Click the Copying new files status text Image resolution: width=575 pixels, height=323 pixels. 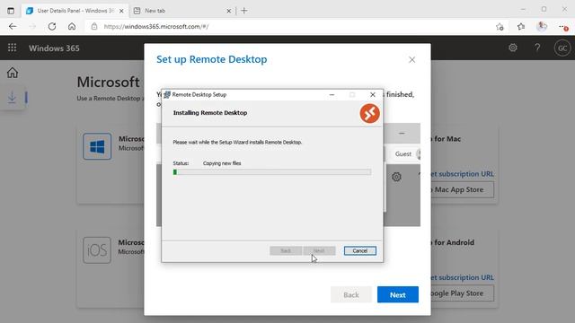pyautogui.click(x=222, y=163)
